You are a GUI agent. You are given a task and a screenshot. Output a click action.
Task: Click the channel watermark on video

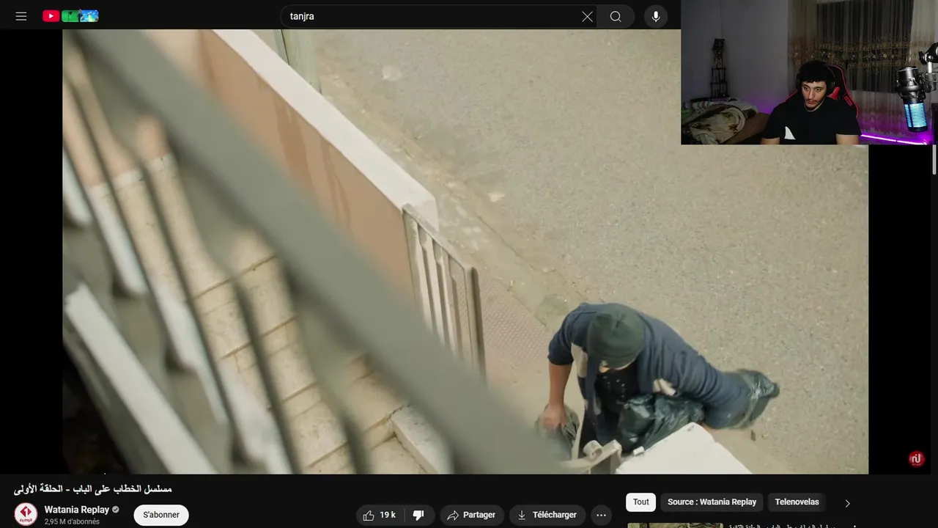point(916,459)
